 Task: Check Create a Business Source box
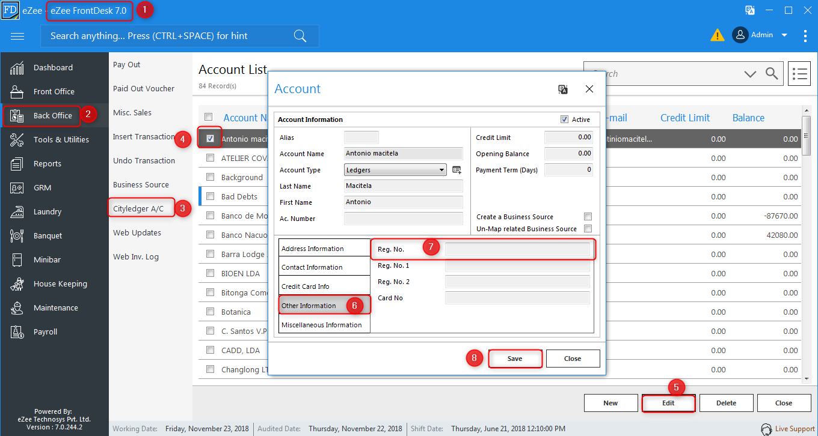coord(588,217)
